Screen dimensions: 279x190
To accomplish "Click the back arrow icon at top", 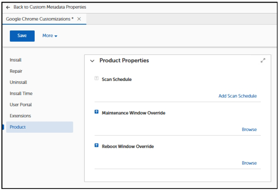I will pos(8,7).
